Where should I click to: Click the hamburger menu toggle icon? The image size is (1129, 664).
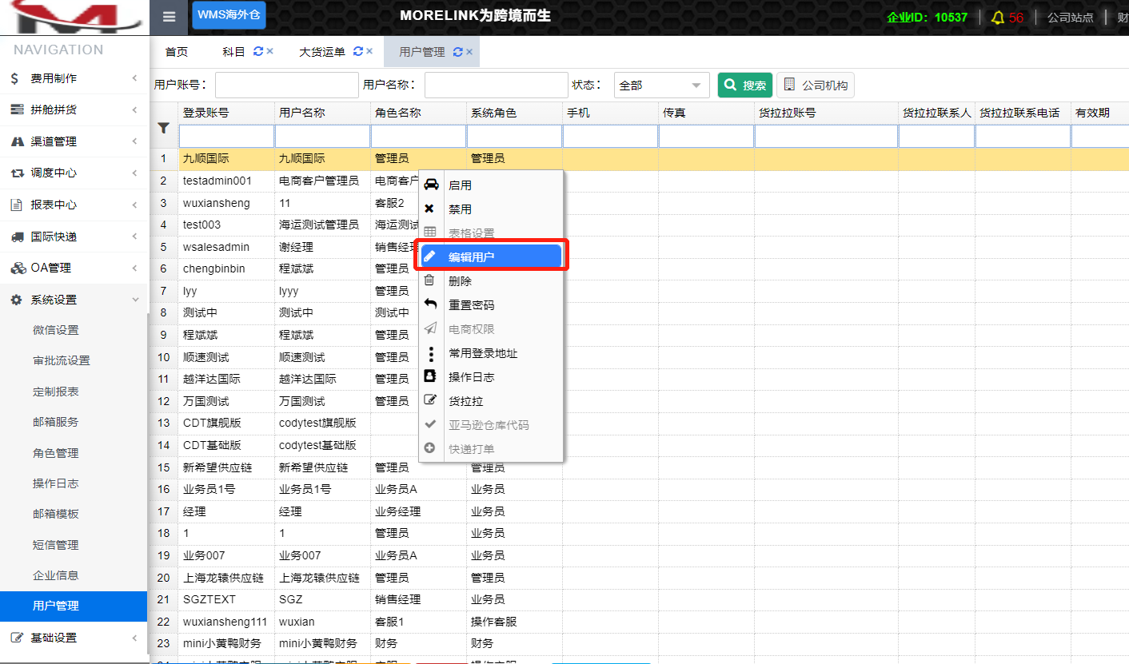168,17
